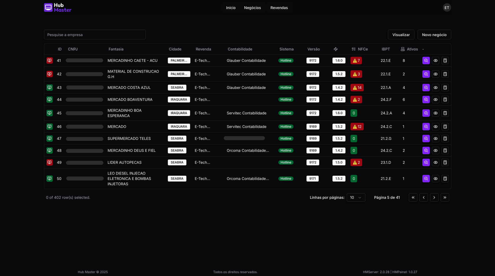The height and width of the screenshot is (276, 495).
Task: Toggle visibility of MERCADO BOAVENTURA with the eye icon
Action: point(436,100)
